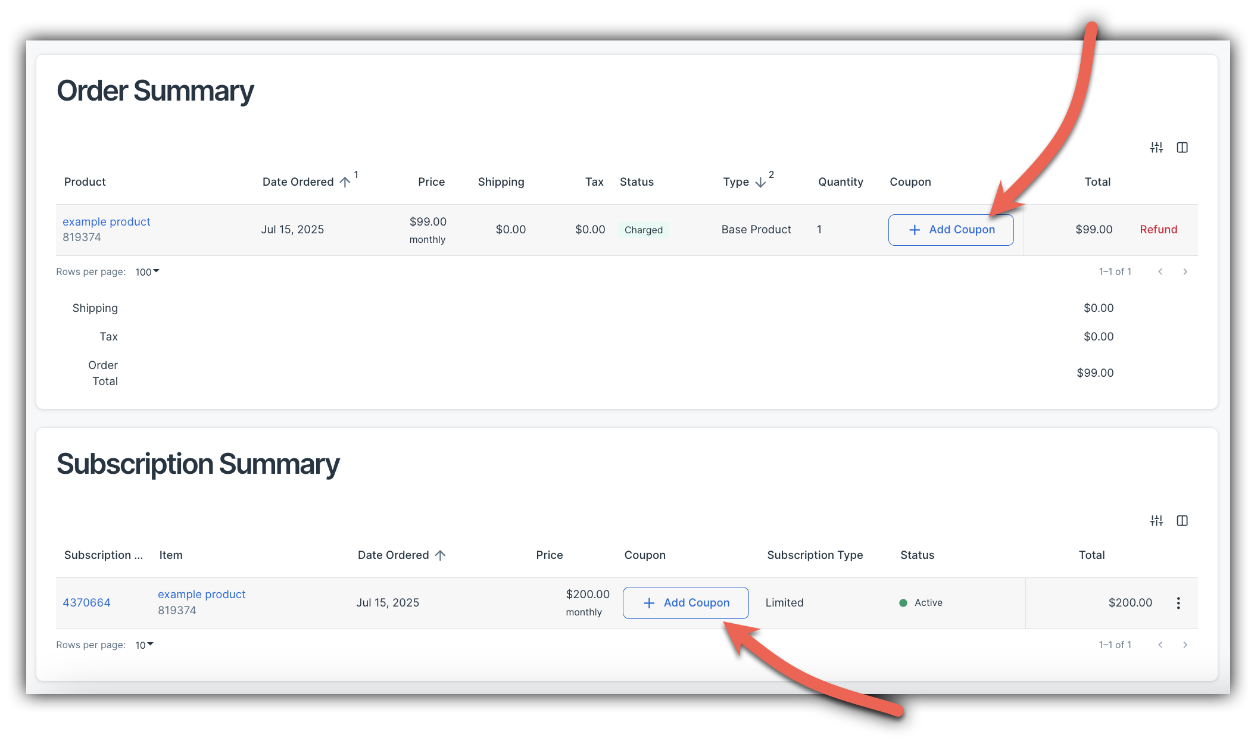Viewport: 1248px width, 744px height.
Task: Open three-dot menu on subscription row
Action: pyautogui.click(x=1178, y=603)
